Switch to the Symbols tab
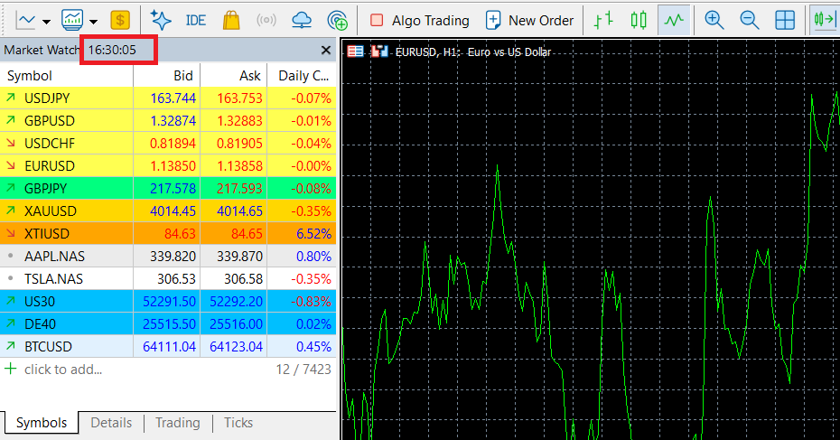The height and width of the screenshot is (440, 840). click(42, 423)
